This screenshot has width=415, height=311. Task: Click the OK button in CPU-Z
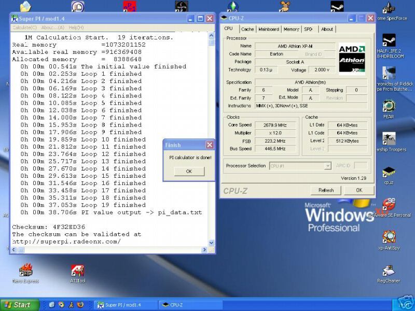pyautogui.click(x=359, y=190)
